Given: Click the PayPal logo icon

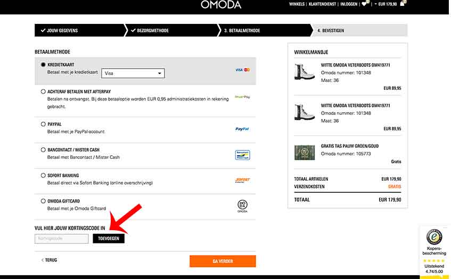Looking at the screenshot, I should pos(242,129).
